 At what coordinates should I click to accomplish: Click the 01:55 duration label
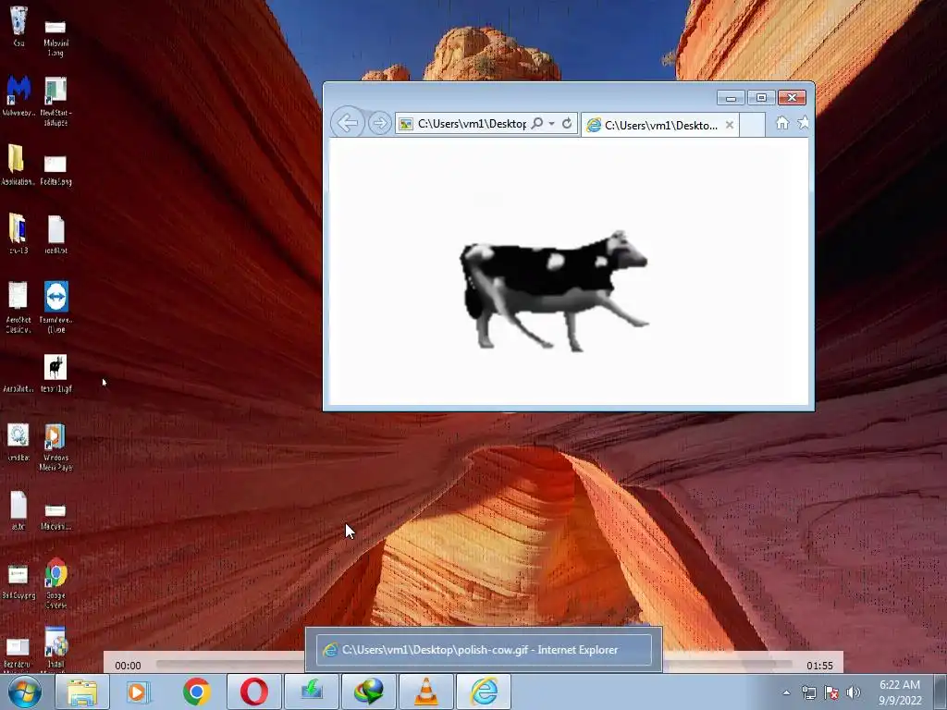[x=819, y=666]
